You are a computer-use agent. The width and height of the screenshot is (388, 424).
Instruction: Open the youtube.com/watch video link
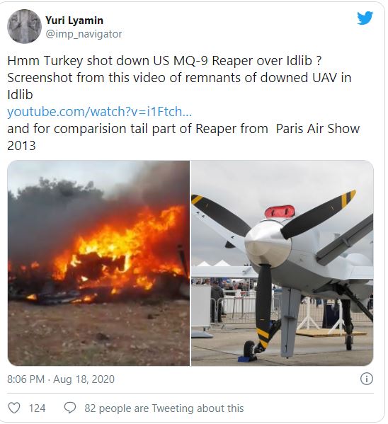click(x=99, y=111)
